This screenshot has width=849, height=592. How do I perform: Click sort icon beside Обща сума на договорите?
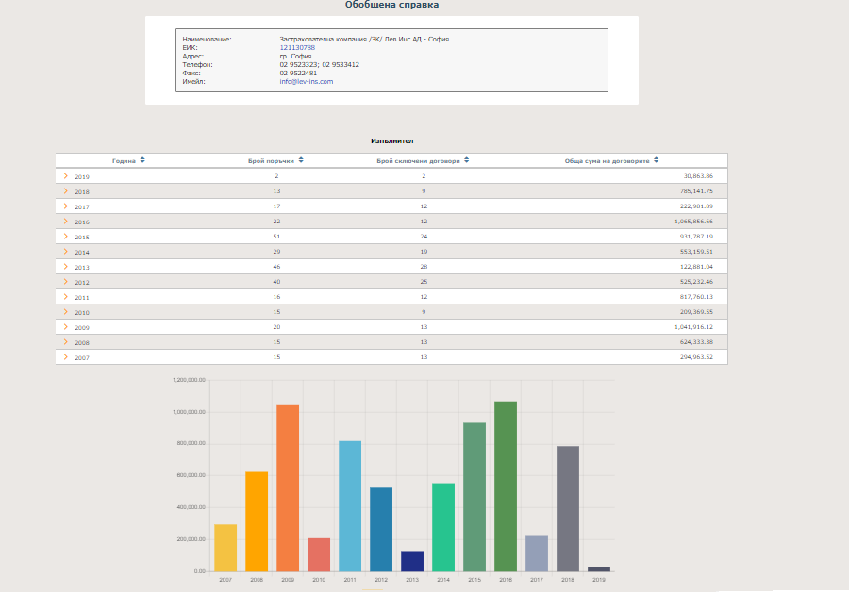[656, 160]
